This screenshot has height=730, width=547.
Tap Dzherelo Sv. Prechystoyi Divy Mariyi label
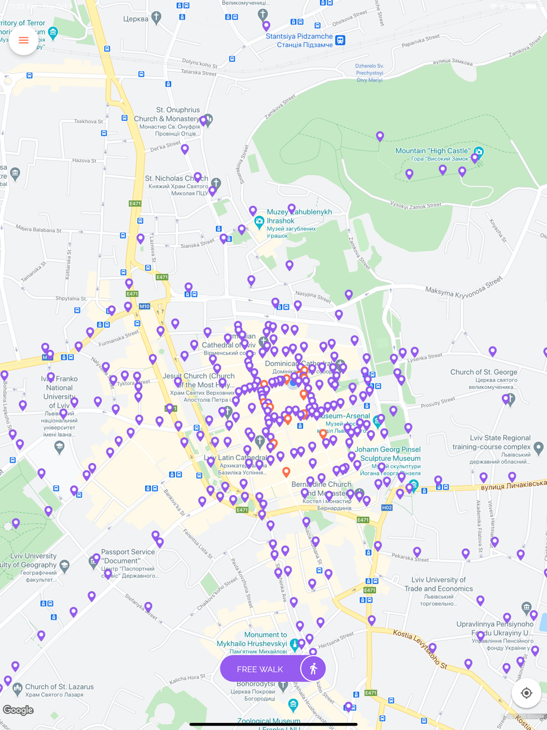click(x=369, y=73)
